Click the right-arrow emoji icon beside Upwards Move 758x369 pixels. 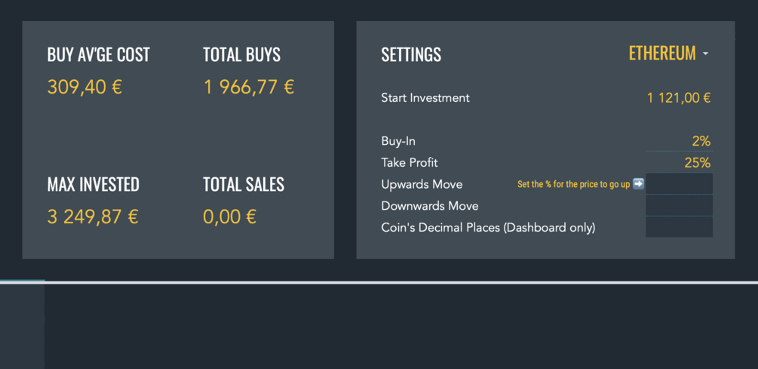click(638, 183)
